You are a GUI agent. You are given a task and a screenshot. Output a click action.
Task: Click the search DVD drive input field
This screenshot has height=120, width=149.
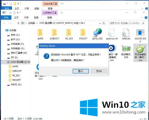(x=127, y=23)
